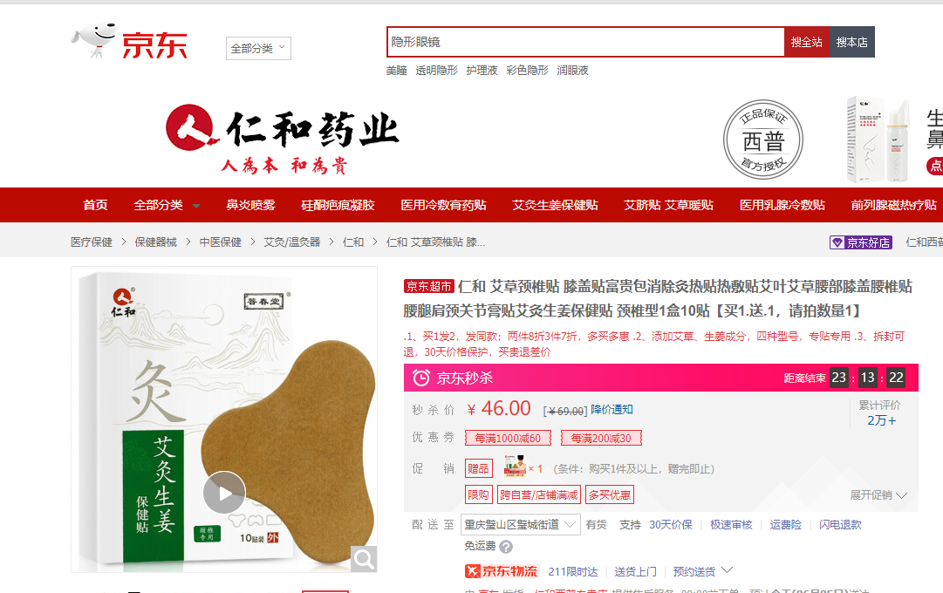
Task: Click the 美瞳 suggested search link
Action: click(396, 71)
